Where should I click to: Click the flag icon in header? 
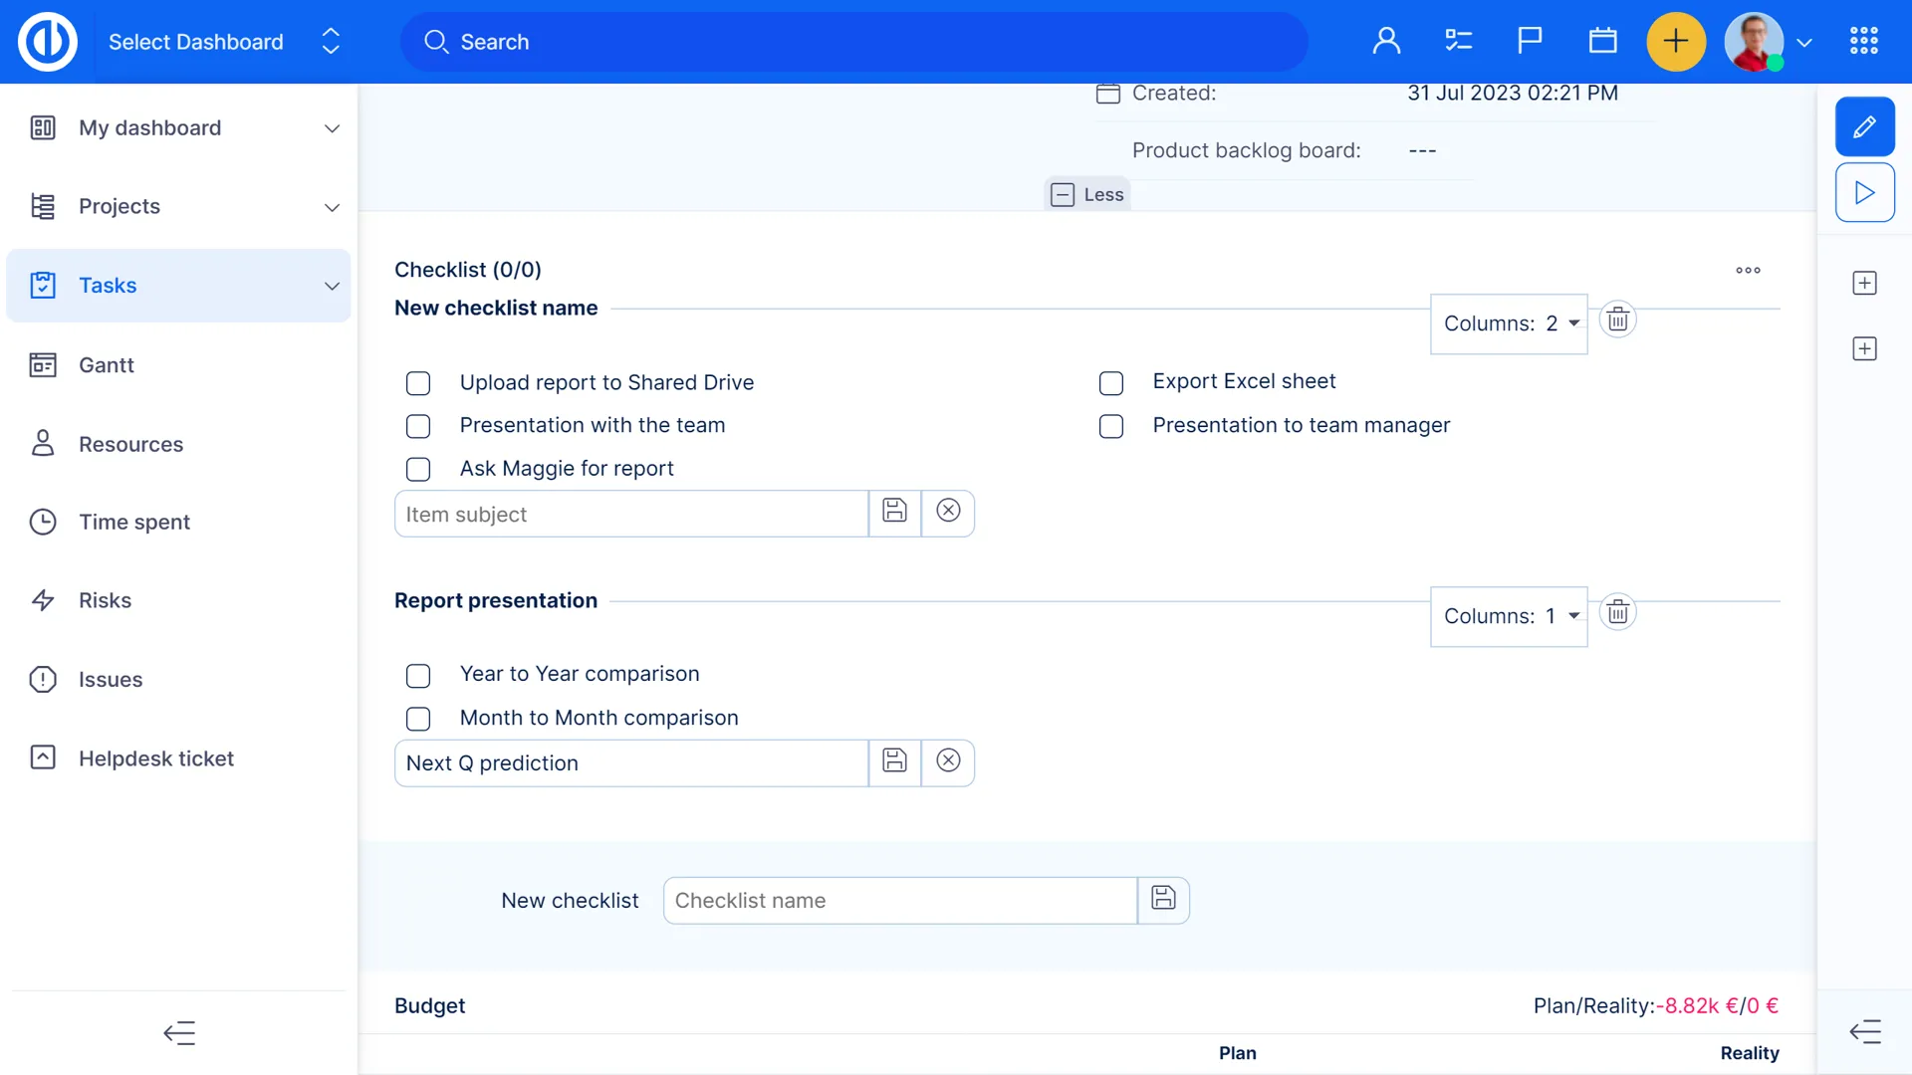coord(1530,41)
